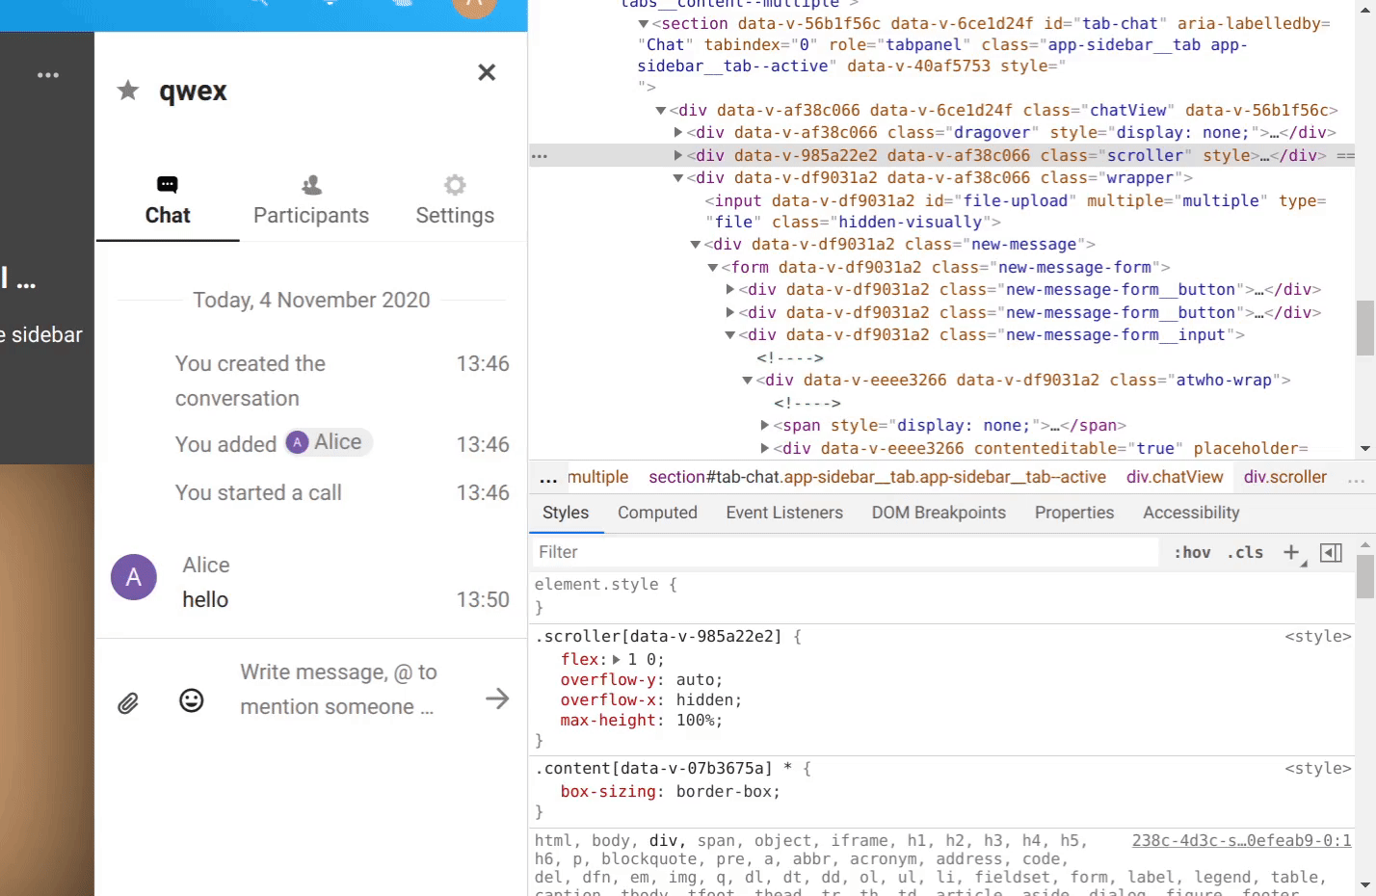
Task: Collapse the atwho-wrap div node
Action: [748, 381]
